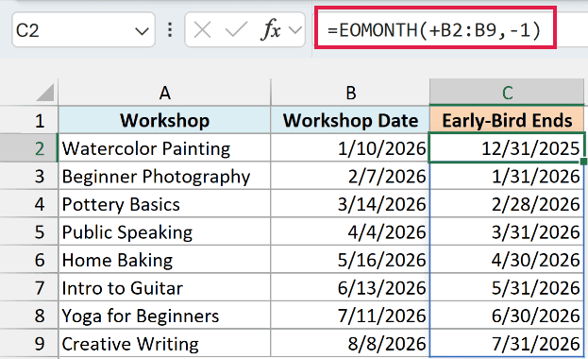Select the Pottery Basics cell

pyautogui.click(x=164, y=204)
